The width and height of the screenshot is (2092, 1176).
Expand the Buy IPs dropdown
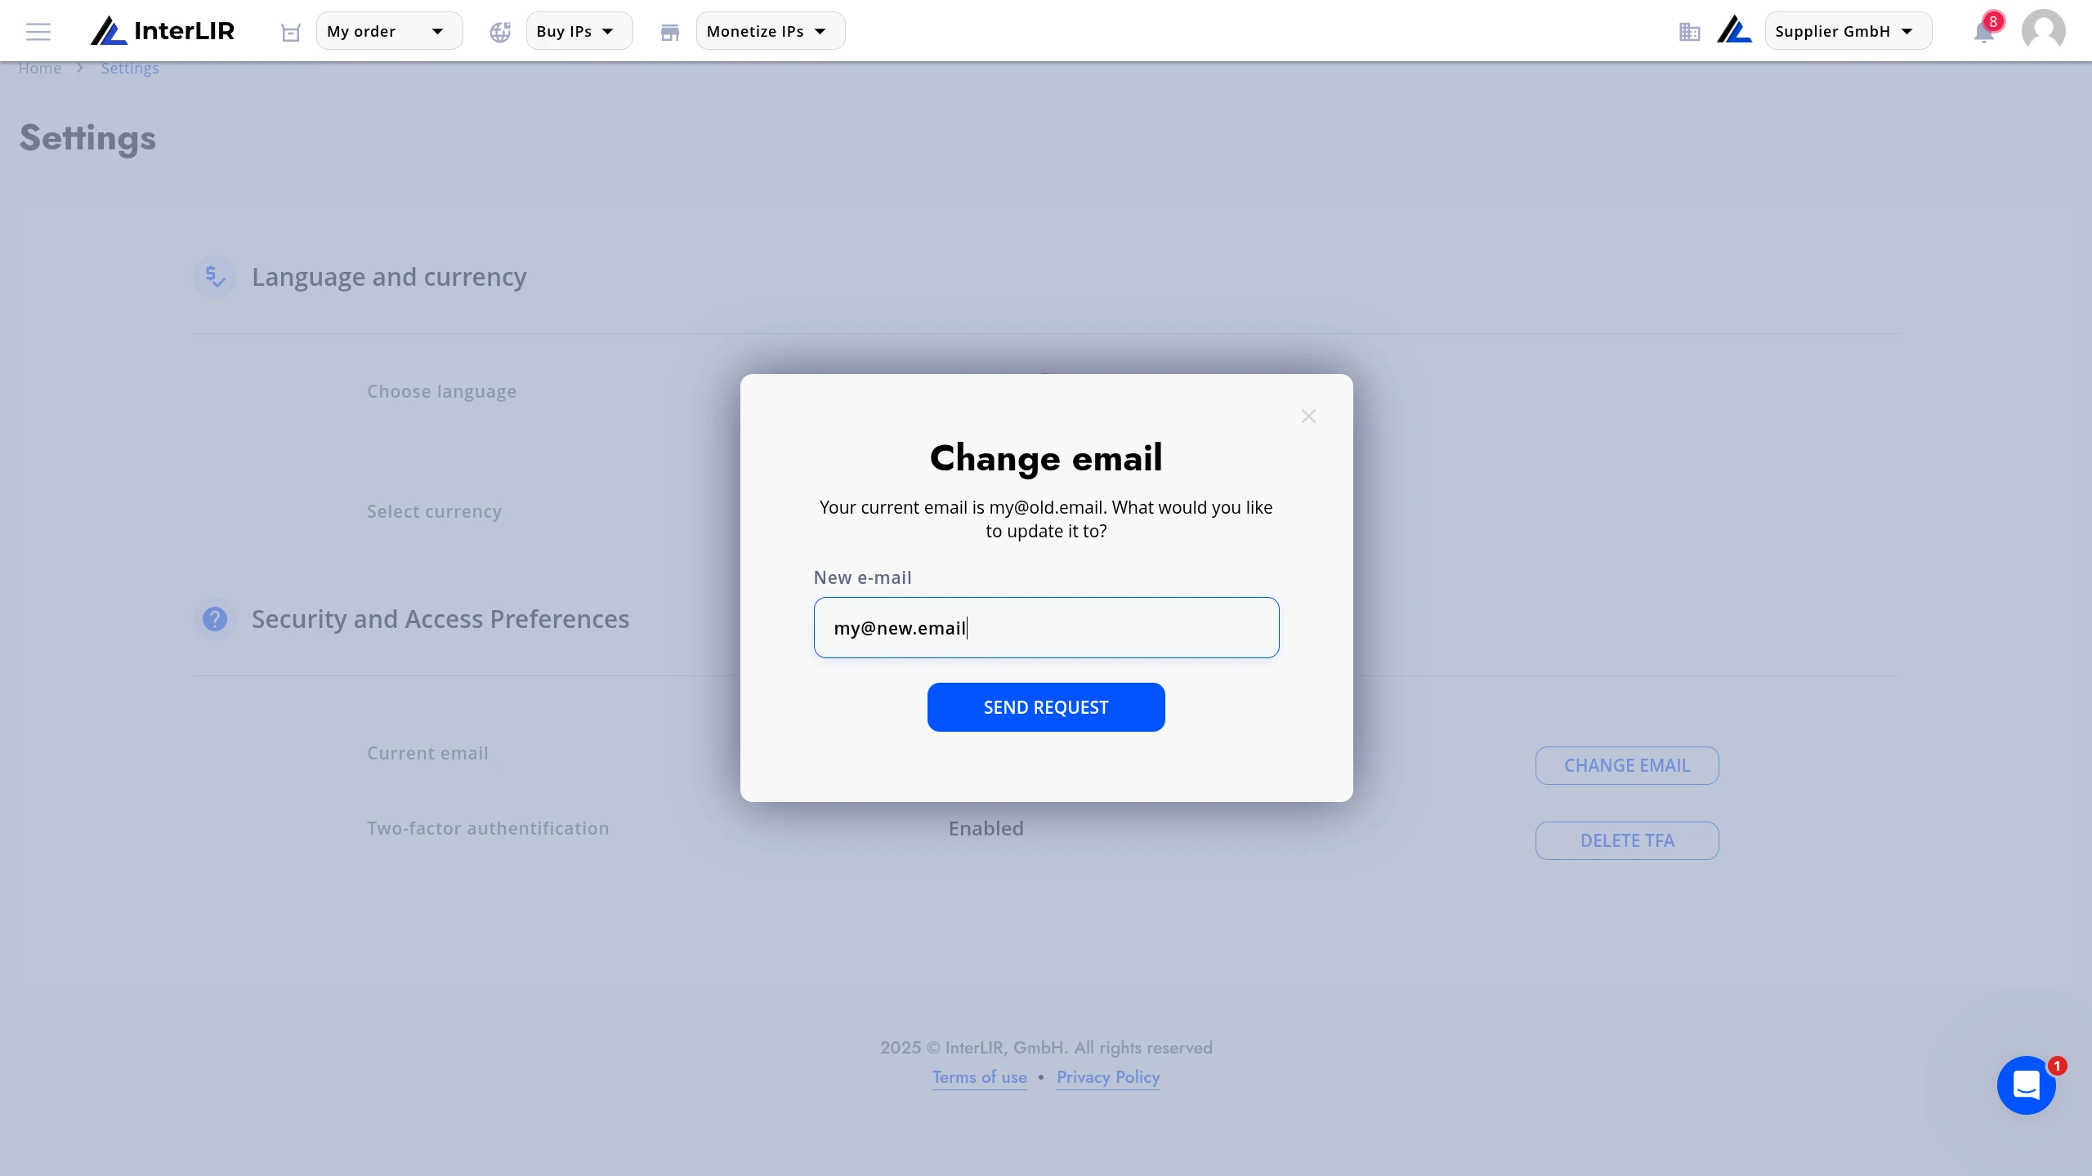point(579,31)
